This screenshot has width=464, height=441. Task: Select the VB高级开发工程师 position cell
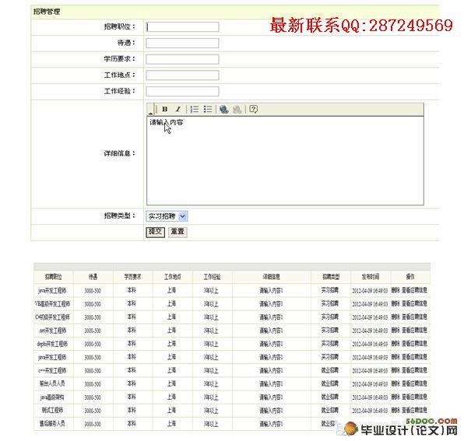coord(53,303)
